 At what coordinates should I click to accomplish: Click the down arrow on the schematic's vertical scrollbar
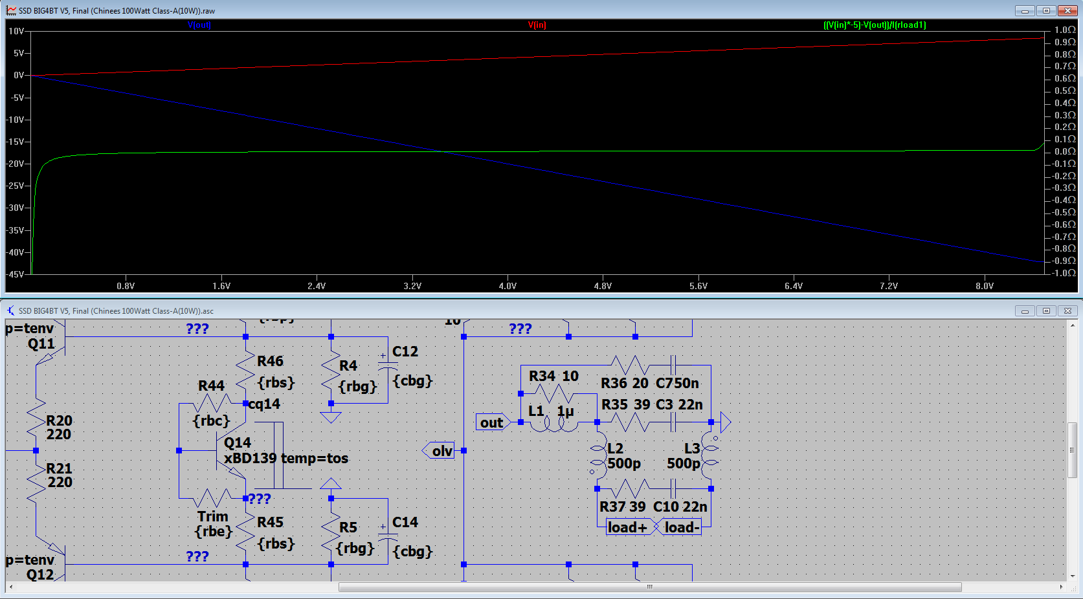coord(1072,576)
